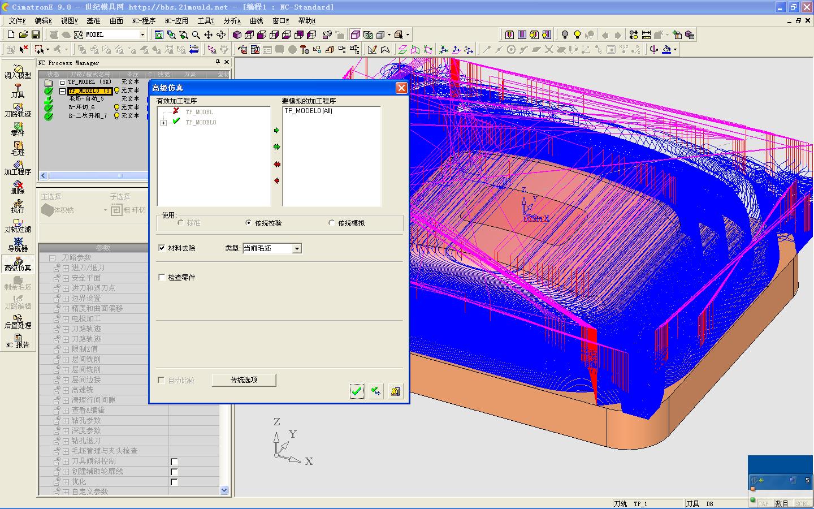Expand TP_MODELO in the 有效加工程序 tree
The image size is (814, 509).
163,123
